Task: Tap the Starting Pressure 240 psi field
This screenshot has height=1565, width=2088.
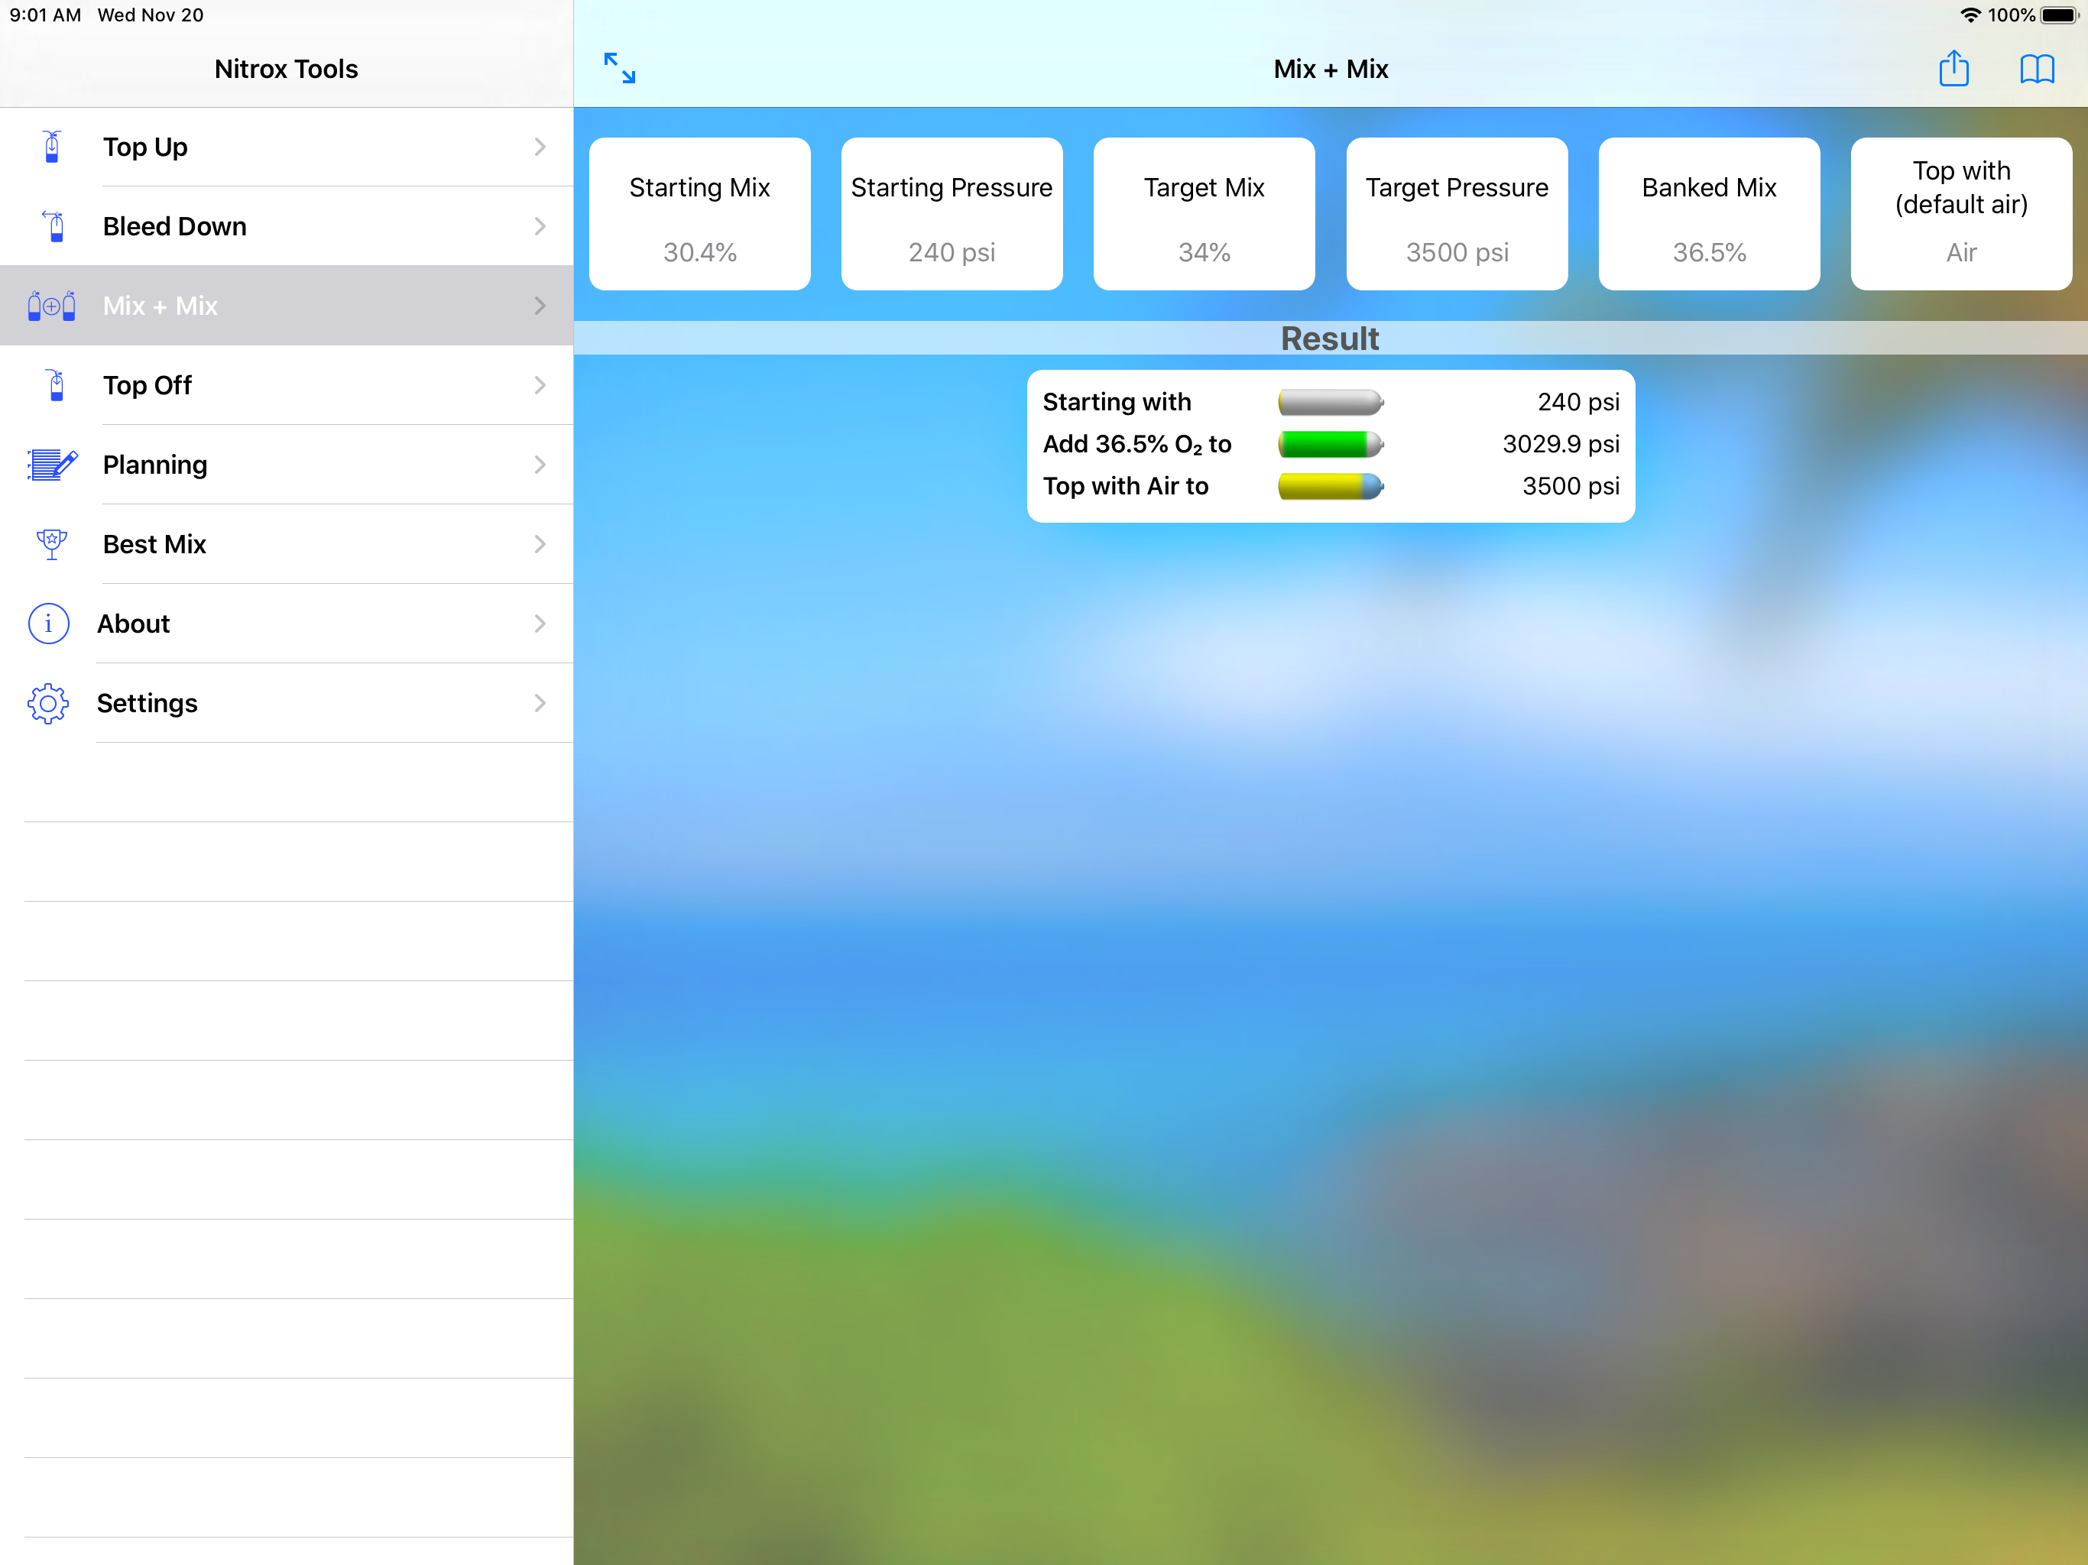Action: point(952,214)
